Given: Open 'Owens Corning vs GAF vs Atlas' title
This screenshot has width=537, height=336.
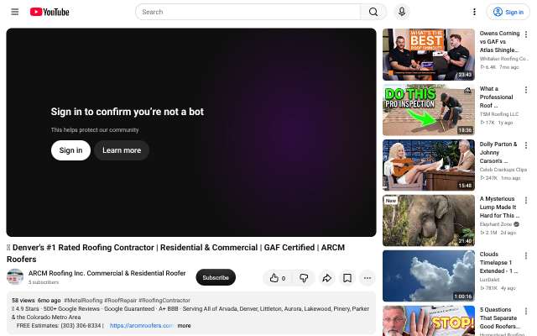Looking at the screenshot, I should (499, 41).
